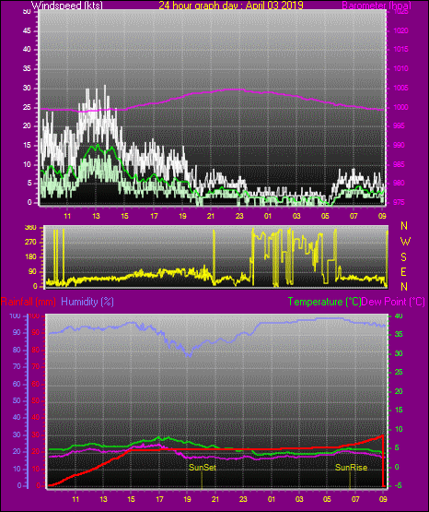Select the Barometer (hpa) axis label
Screen dimensions: 429x512
pos(377,6)
